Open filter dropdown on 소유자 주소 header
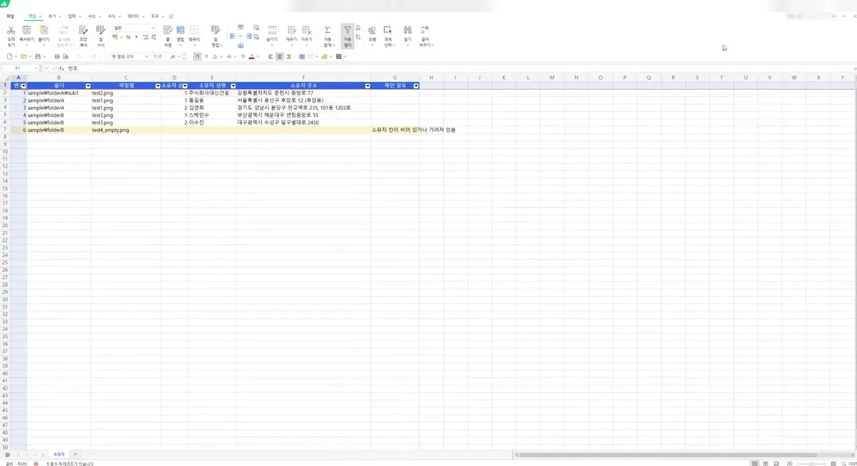 click(x=368, y=86)
